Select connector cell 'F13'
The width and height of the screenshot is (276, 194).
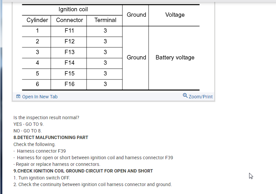pos(70,52)
